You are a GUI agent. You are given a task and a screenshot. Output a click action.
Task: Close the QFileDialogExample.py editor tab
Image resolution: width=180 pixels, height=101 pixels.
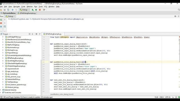[x=63, y=34]
